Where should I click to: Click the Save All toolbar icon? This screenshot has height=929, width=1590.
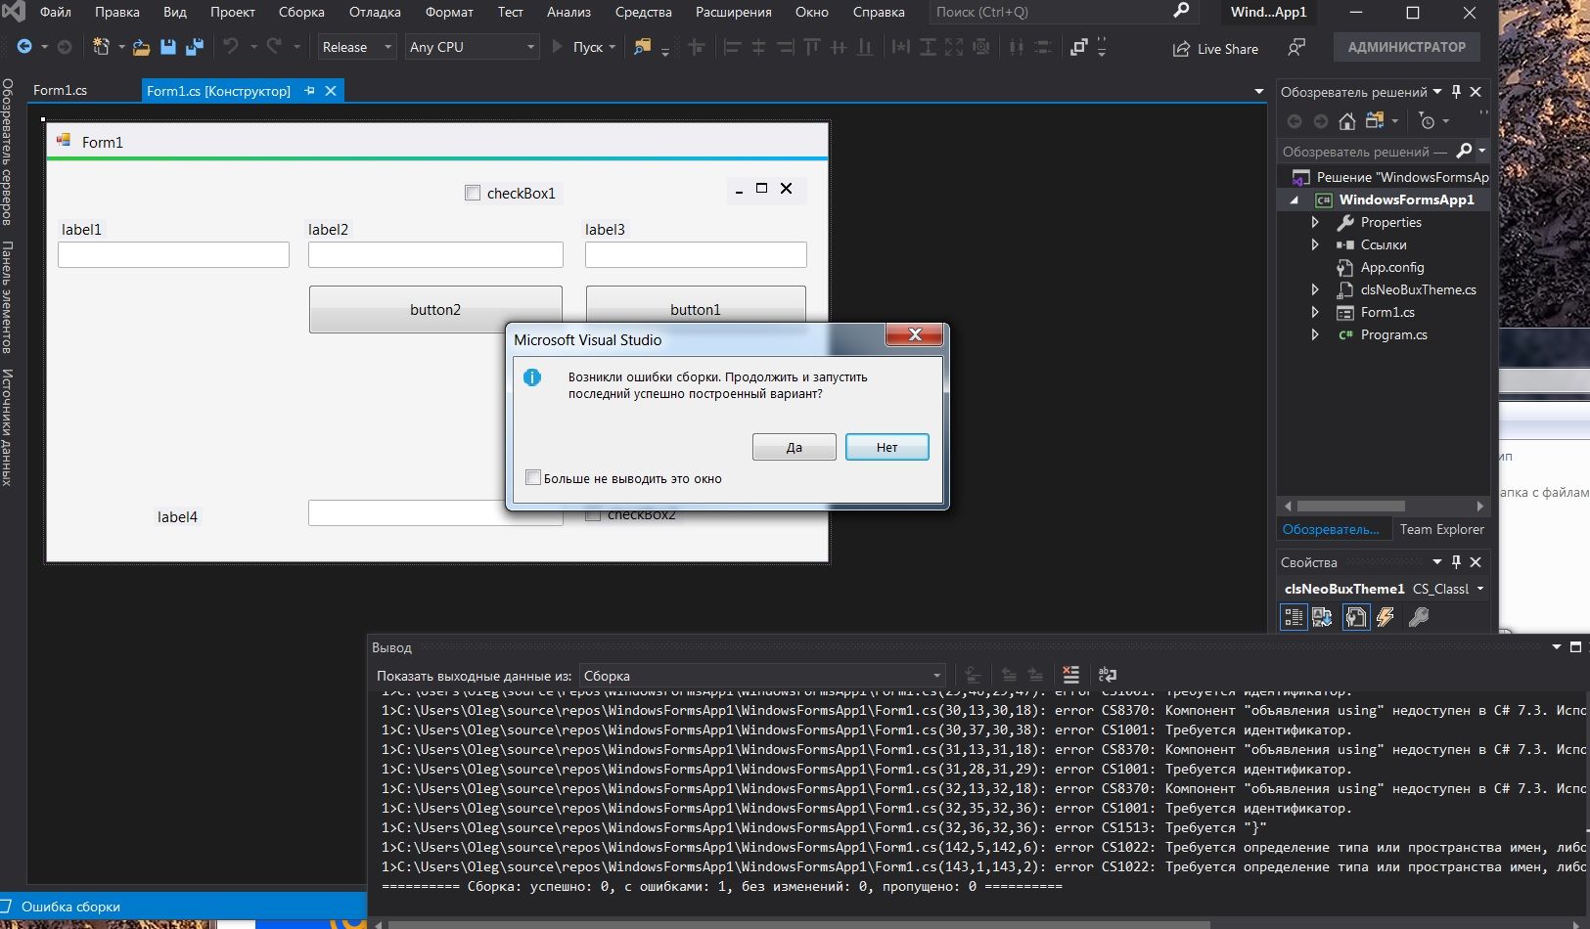coord(194,47)
